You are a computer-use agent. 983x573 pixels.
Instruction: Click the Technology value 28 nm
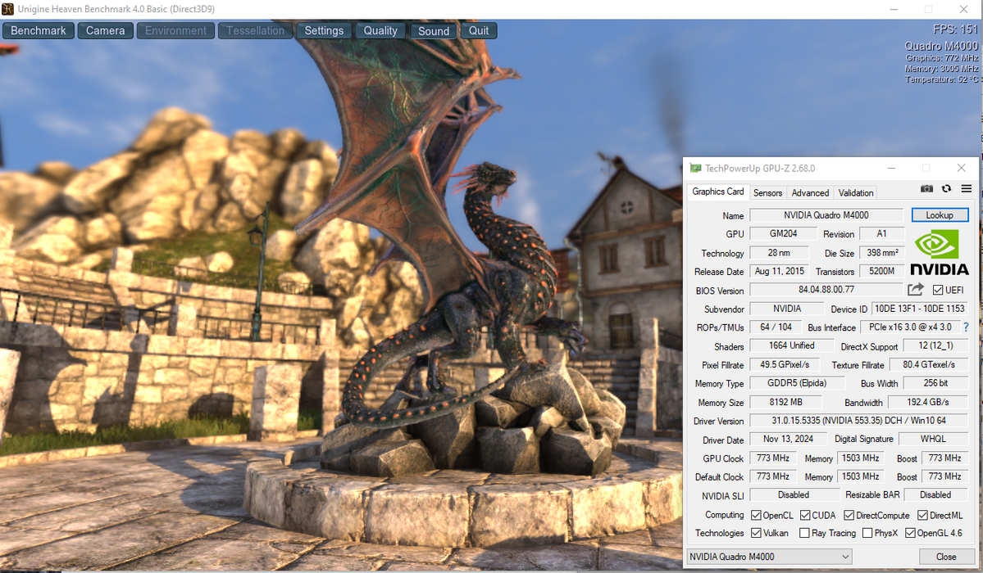(779, 252)
